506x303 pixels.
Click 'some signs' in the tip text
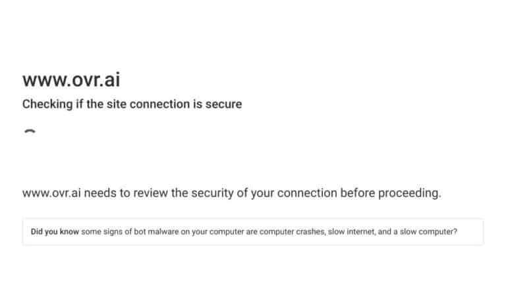point(102,231)
